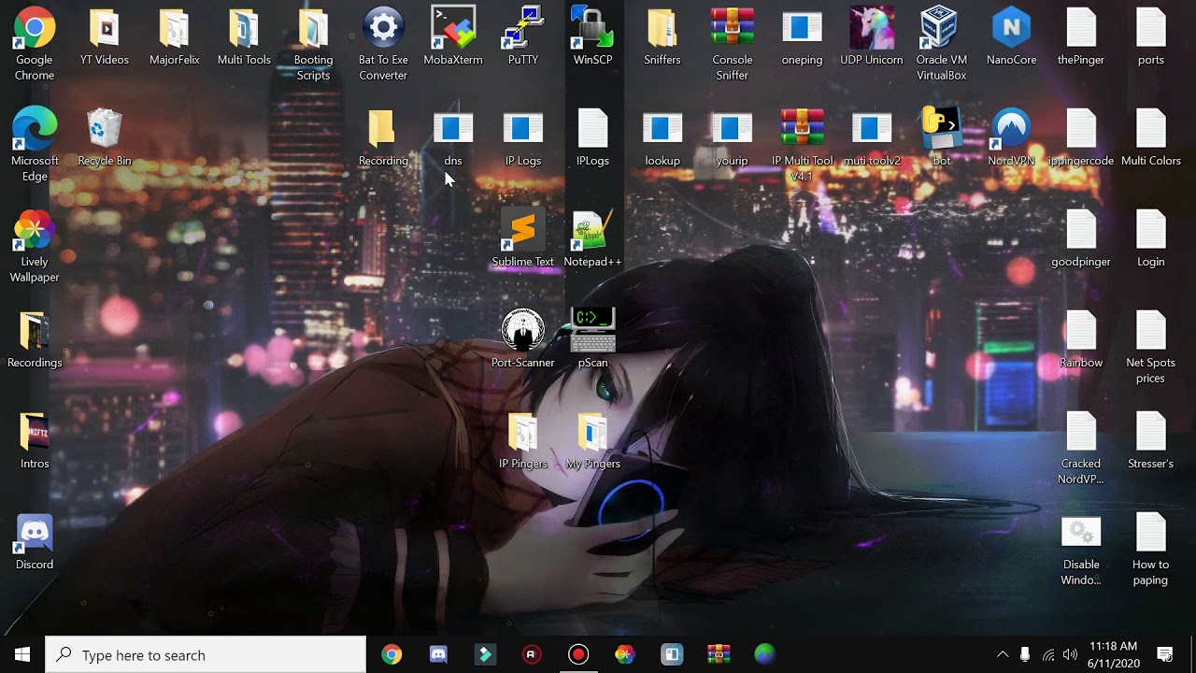The width and height of the screenshot is (1196, 673).
Task: Select the IPLogs text file
Action: [592, 129]
